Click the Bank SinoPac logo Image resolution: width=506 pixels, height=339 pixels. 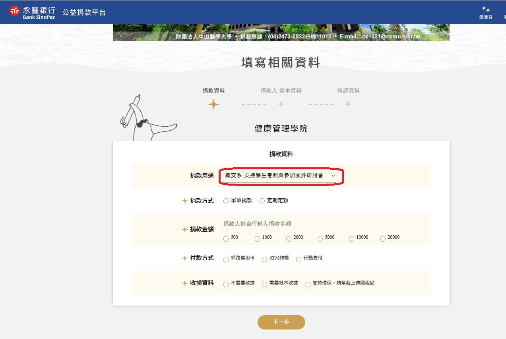coord(33,12)
